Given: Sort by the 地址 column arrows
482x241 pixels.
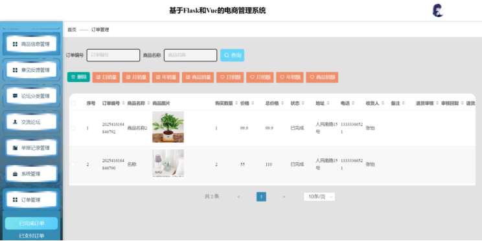Looking at the screenshot, I should (328, 103).
